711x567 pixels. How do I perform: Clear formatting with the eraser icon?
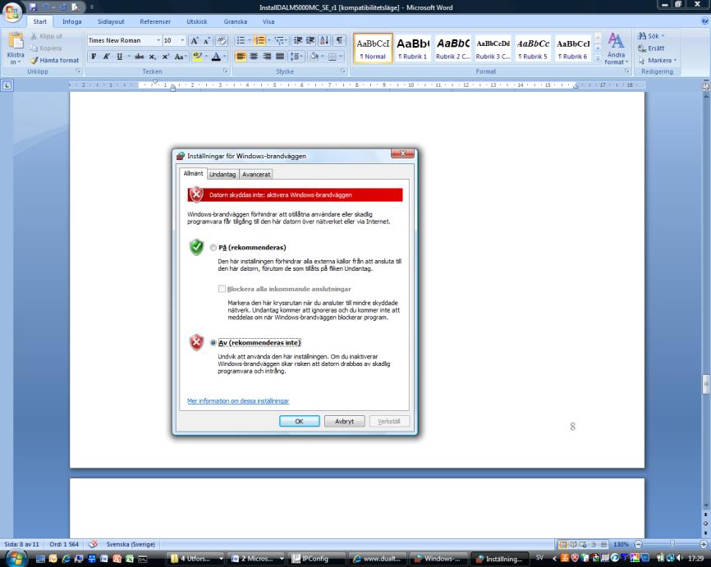tap(222, 41)
